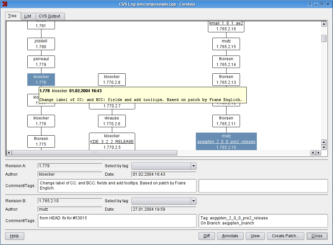333x245 pixels.
Task: Open the CVS Output tab
Action: tap(50, 16)
